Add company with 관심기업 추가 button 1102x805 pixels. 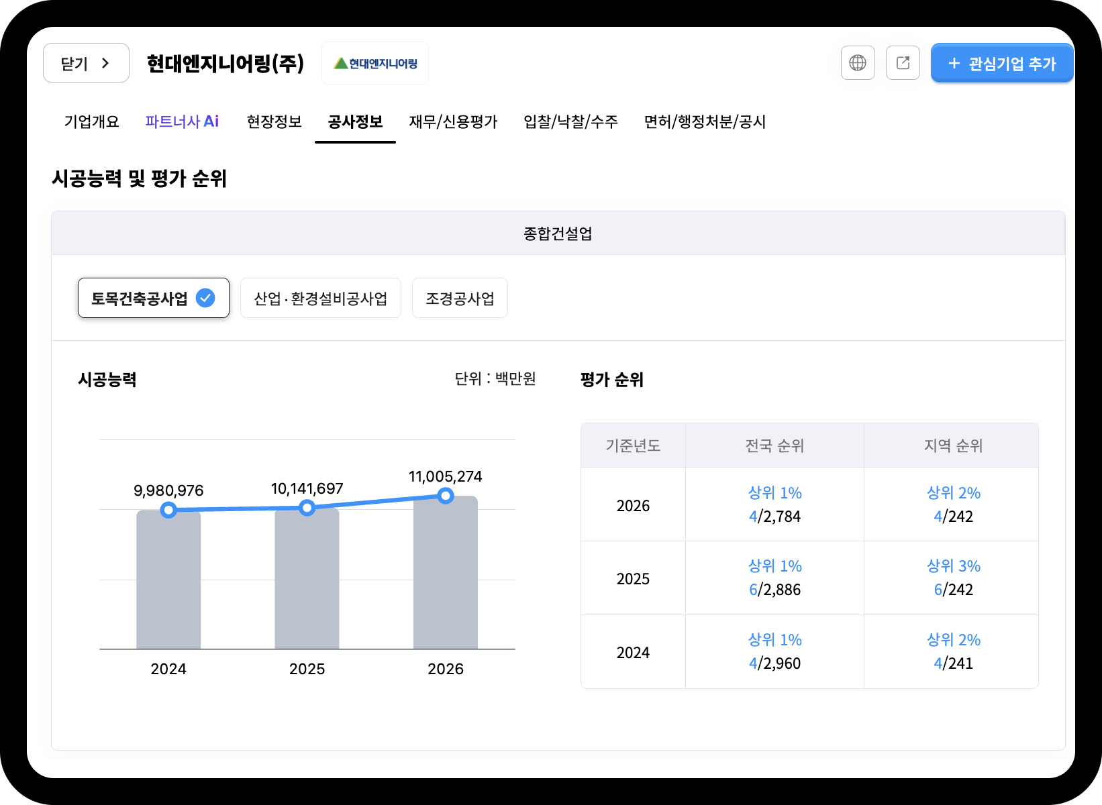[1002, 63]
